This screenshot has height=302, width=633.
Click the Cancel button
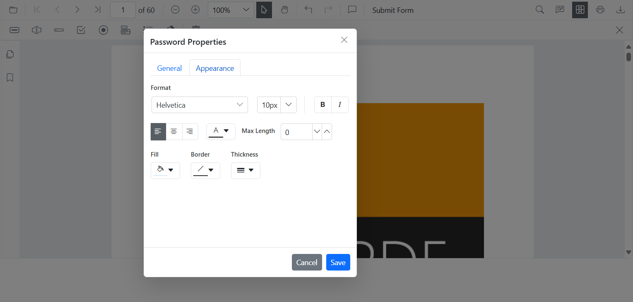click(307, 262)
